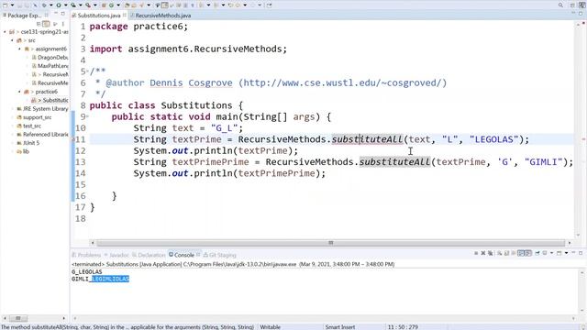The image size is (587, 330).
Task: Toggle Link with Editor in Package Explorer
Action: pos(46,24)
